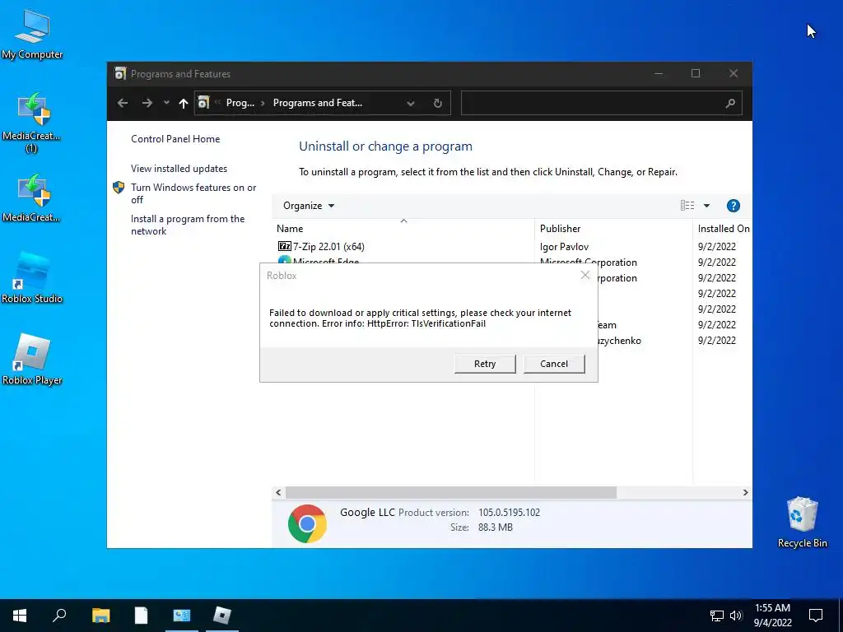Go up one folder level
The width and height of the screenshot is (843, 632).
point(184,103)
